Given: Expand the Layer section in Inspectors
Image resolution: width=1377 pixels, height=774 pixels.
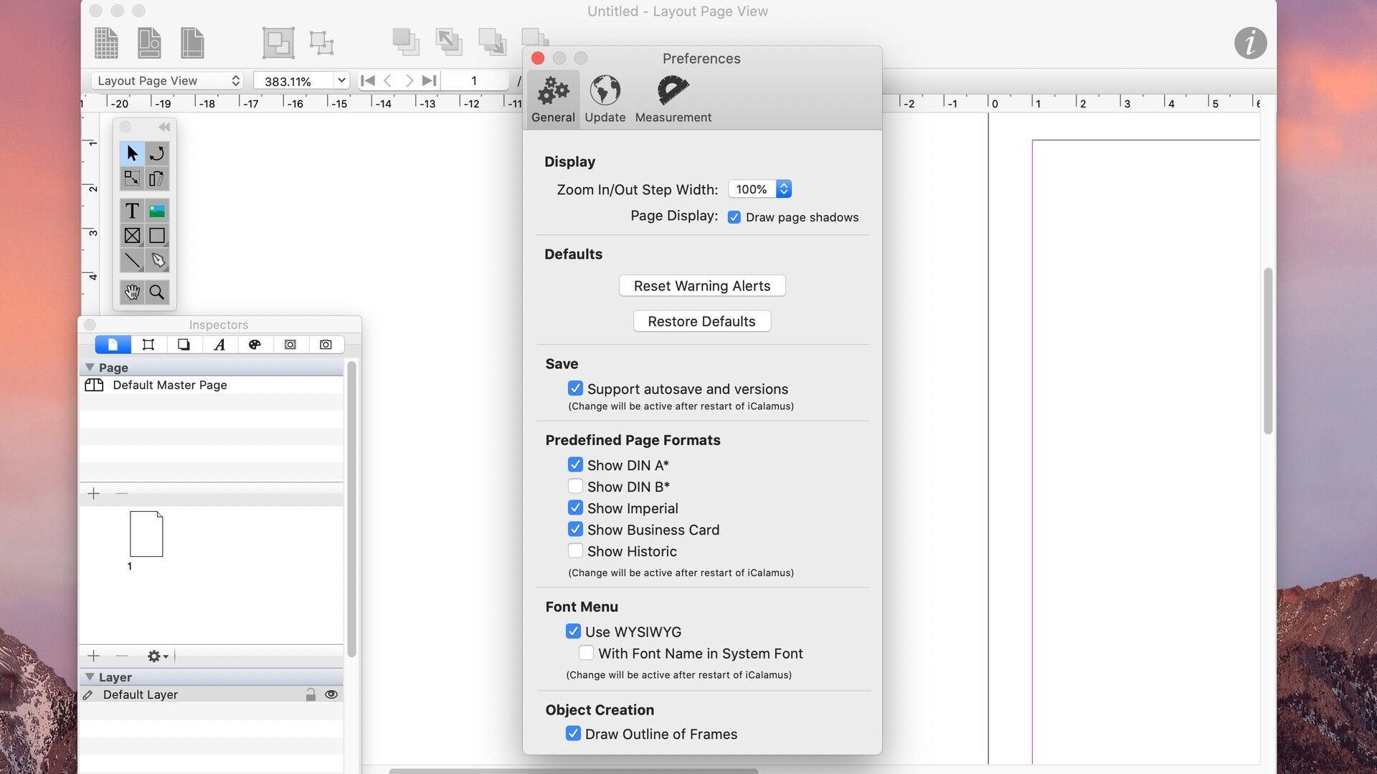Looking at the screenshot, I should pos(90,677).
